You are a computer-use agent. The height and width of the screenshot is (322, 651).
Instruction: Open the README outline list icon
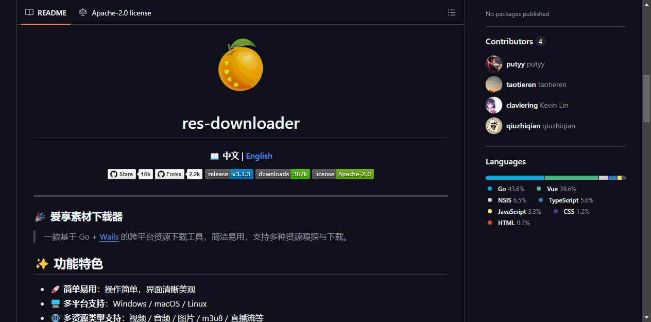pos(452,12)
